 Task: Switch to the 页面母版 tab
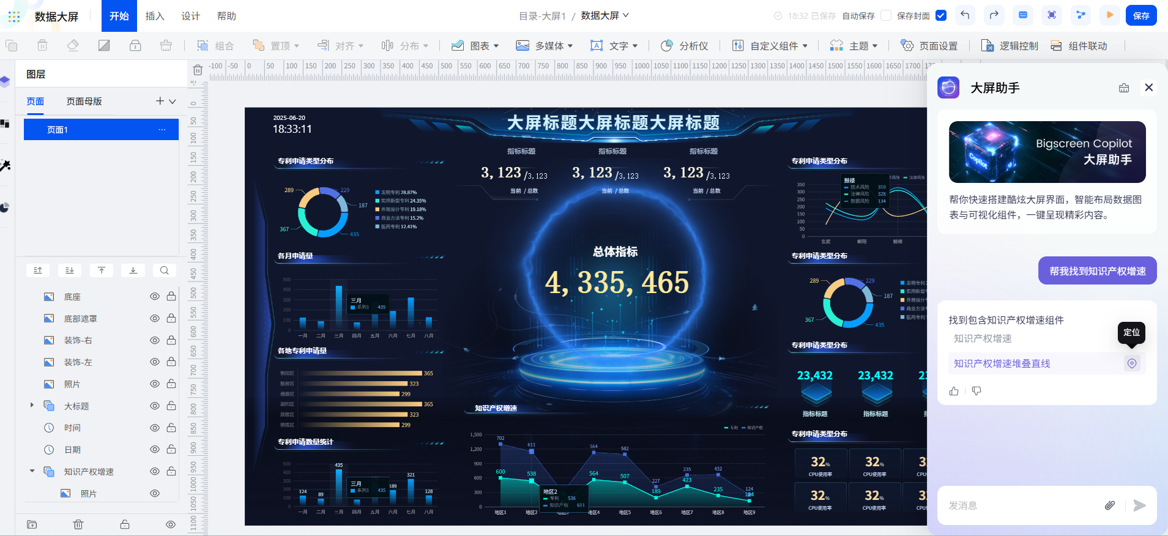coord(84,102)
